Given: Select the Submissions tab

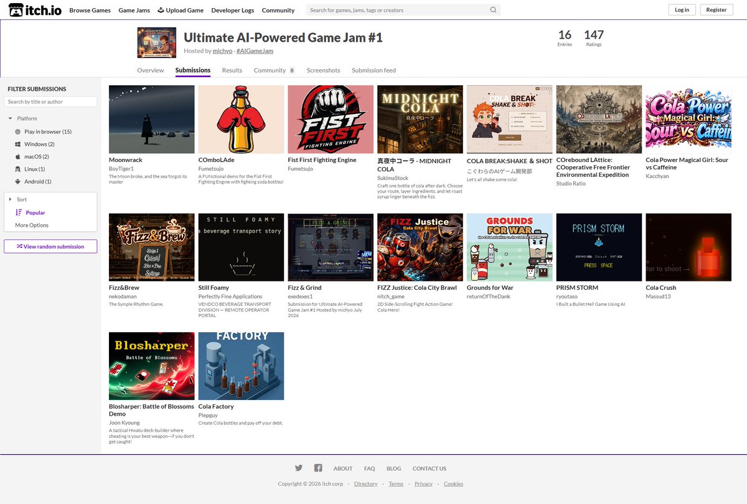Looking at the screenshot, I should point(193,70).
